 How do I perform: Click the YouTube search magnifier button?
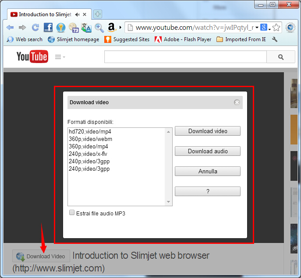pyautogui.click(x=281, y=57)
